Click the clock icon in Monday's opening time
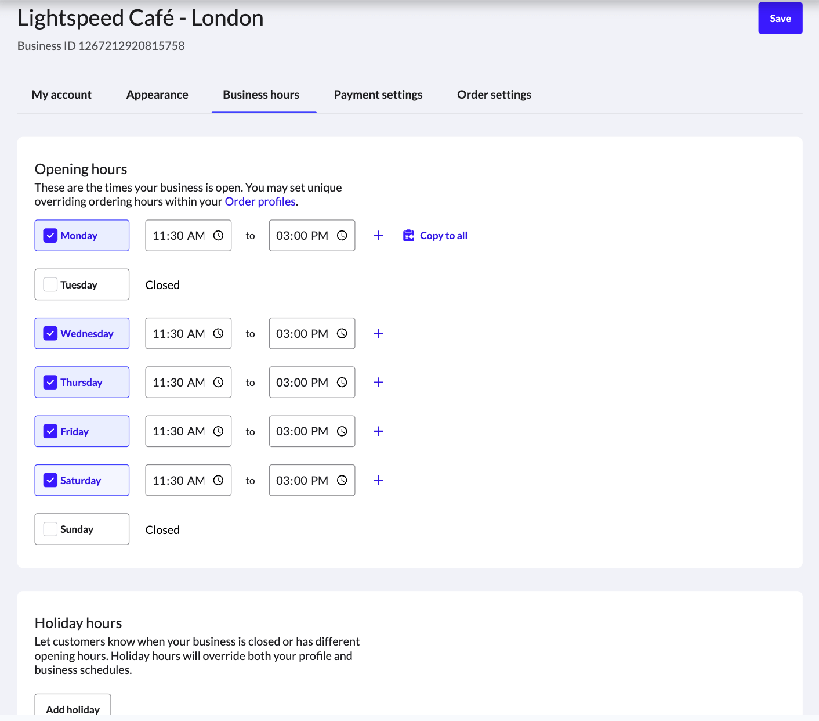819x721 pixels. coord(218,236)
